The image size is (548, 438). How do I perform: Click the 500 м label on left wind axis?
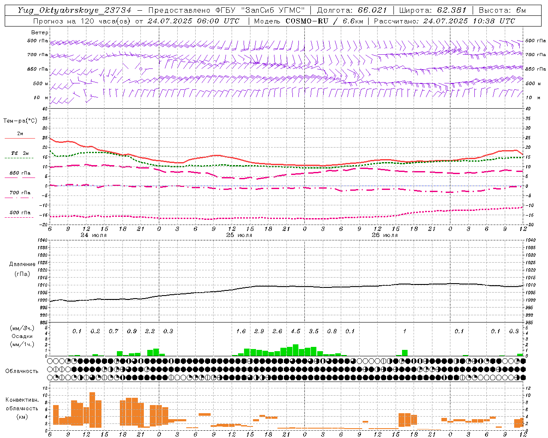point(41,83)
